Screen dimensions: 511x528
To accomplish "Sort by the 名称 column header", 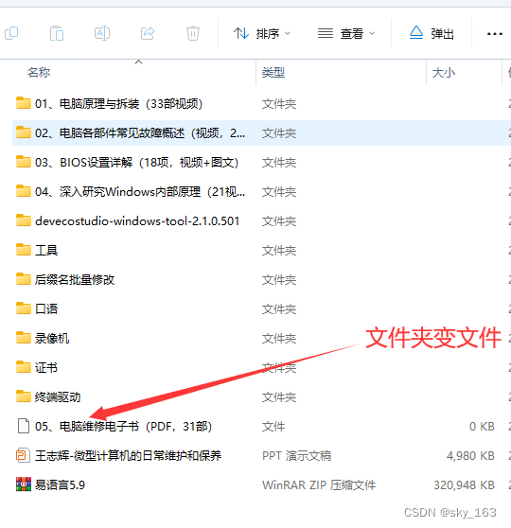I will click(39, 73).
